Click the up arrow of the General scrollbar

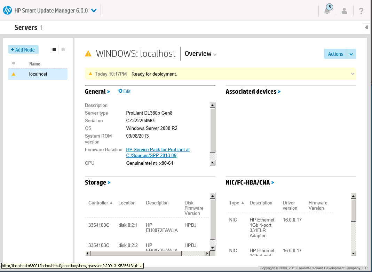213,105
